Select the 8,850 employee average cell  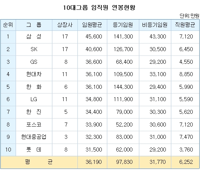click(x=185, y=74)
